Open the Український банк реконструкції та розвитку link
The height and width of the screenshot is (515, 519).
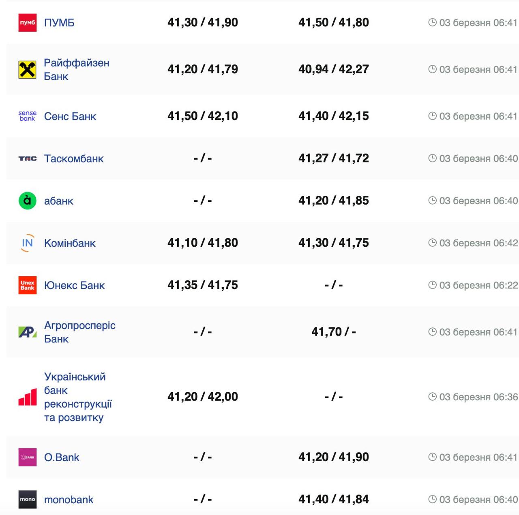(77, 397)
